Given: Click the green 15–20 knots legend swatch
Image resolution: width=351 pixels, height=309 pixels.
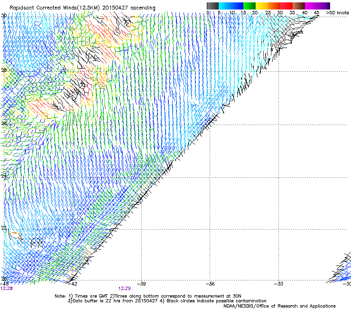Looking at the screenshot, I should tap(249, 6).
